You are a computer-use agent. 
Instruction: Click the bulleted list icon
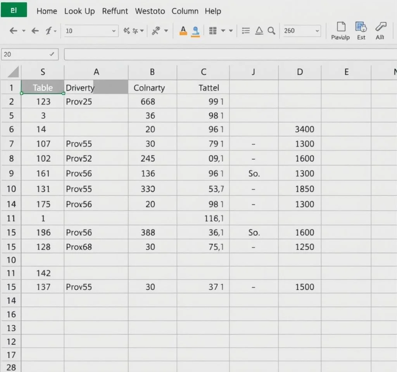point(245,29)
